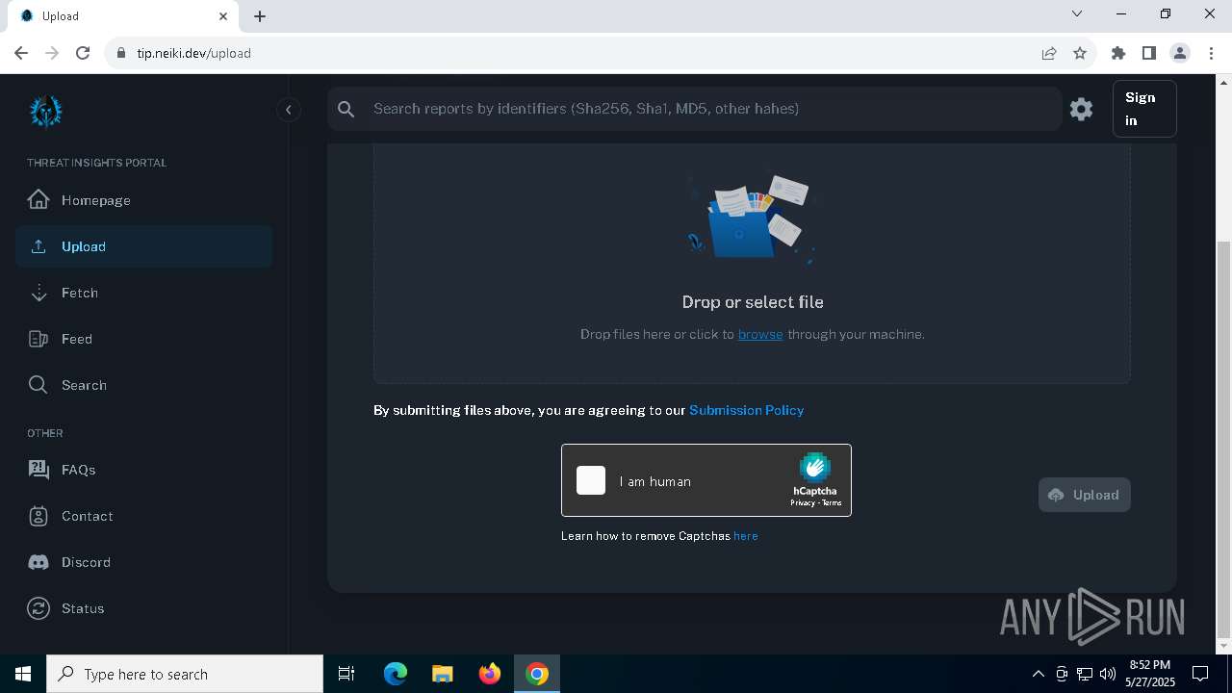The height and width of the screenshot is (693, 1232).
Task: Go forward in browser
Action: 52,53
